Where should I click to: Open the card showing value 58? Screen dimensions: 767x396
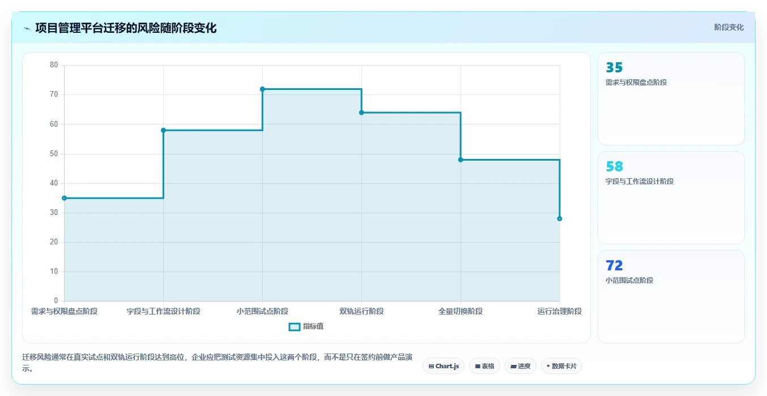tap(671, 198)
